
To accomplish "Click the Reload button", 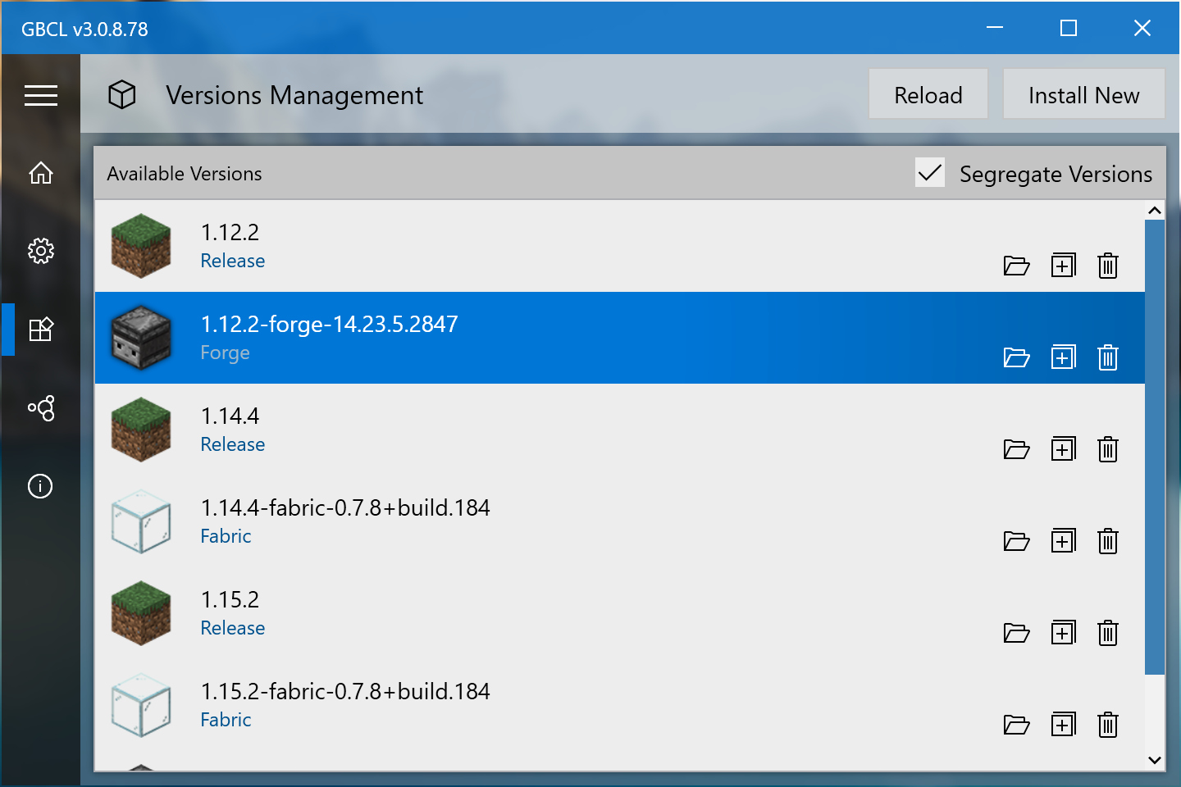I will click(928, 95).
